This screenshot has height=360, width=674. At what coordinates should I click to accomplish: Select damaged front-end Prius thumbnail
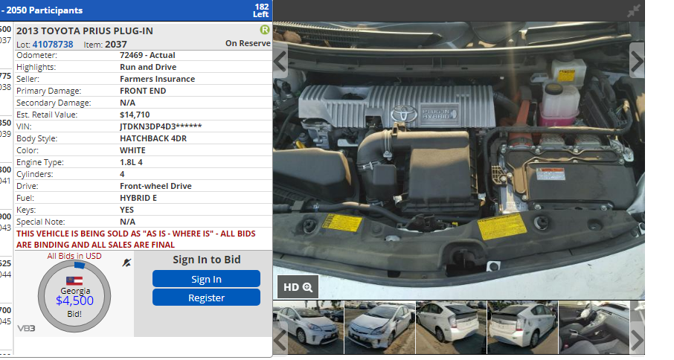(380, 327)
